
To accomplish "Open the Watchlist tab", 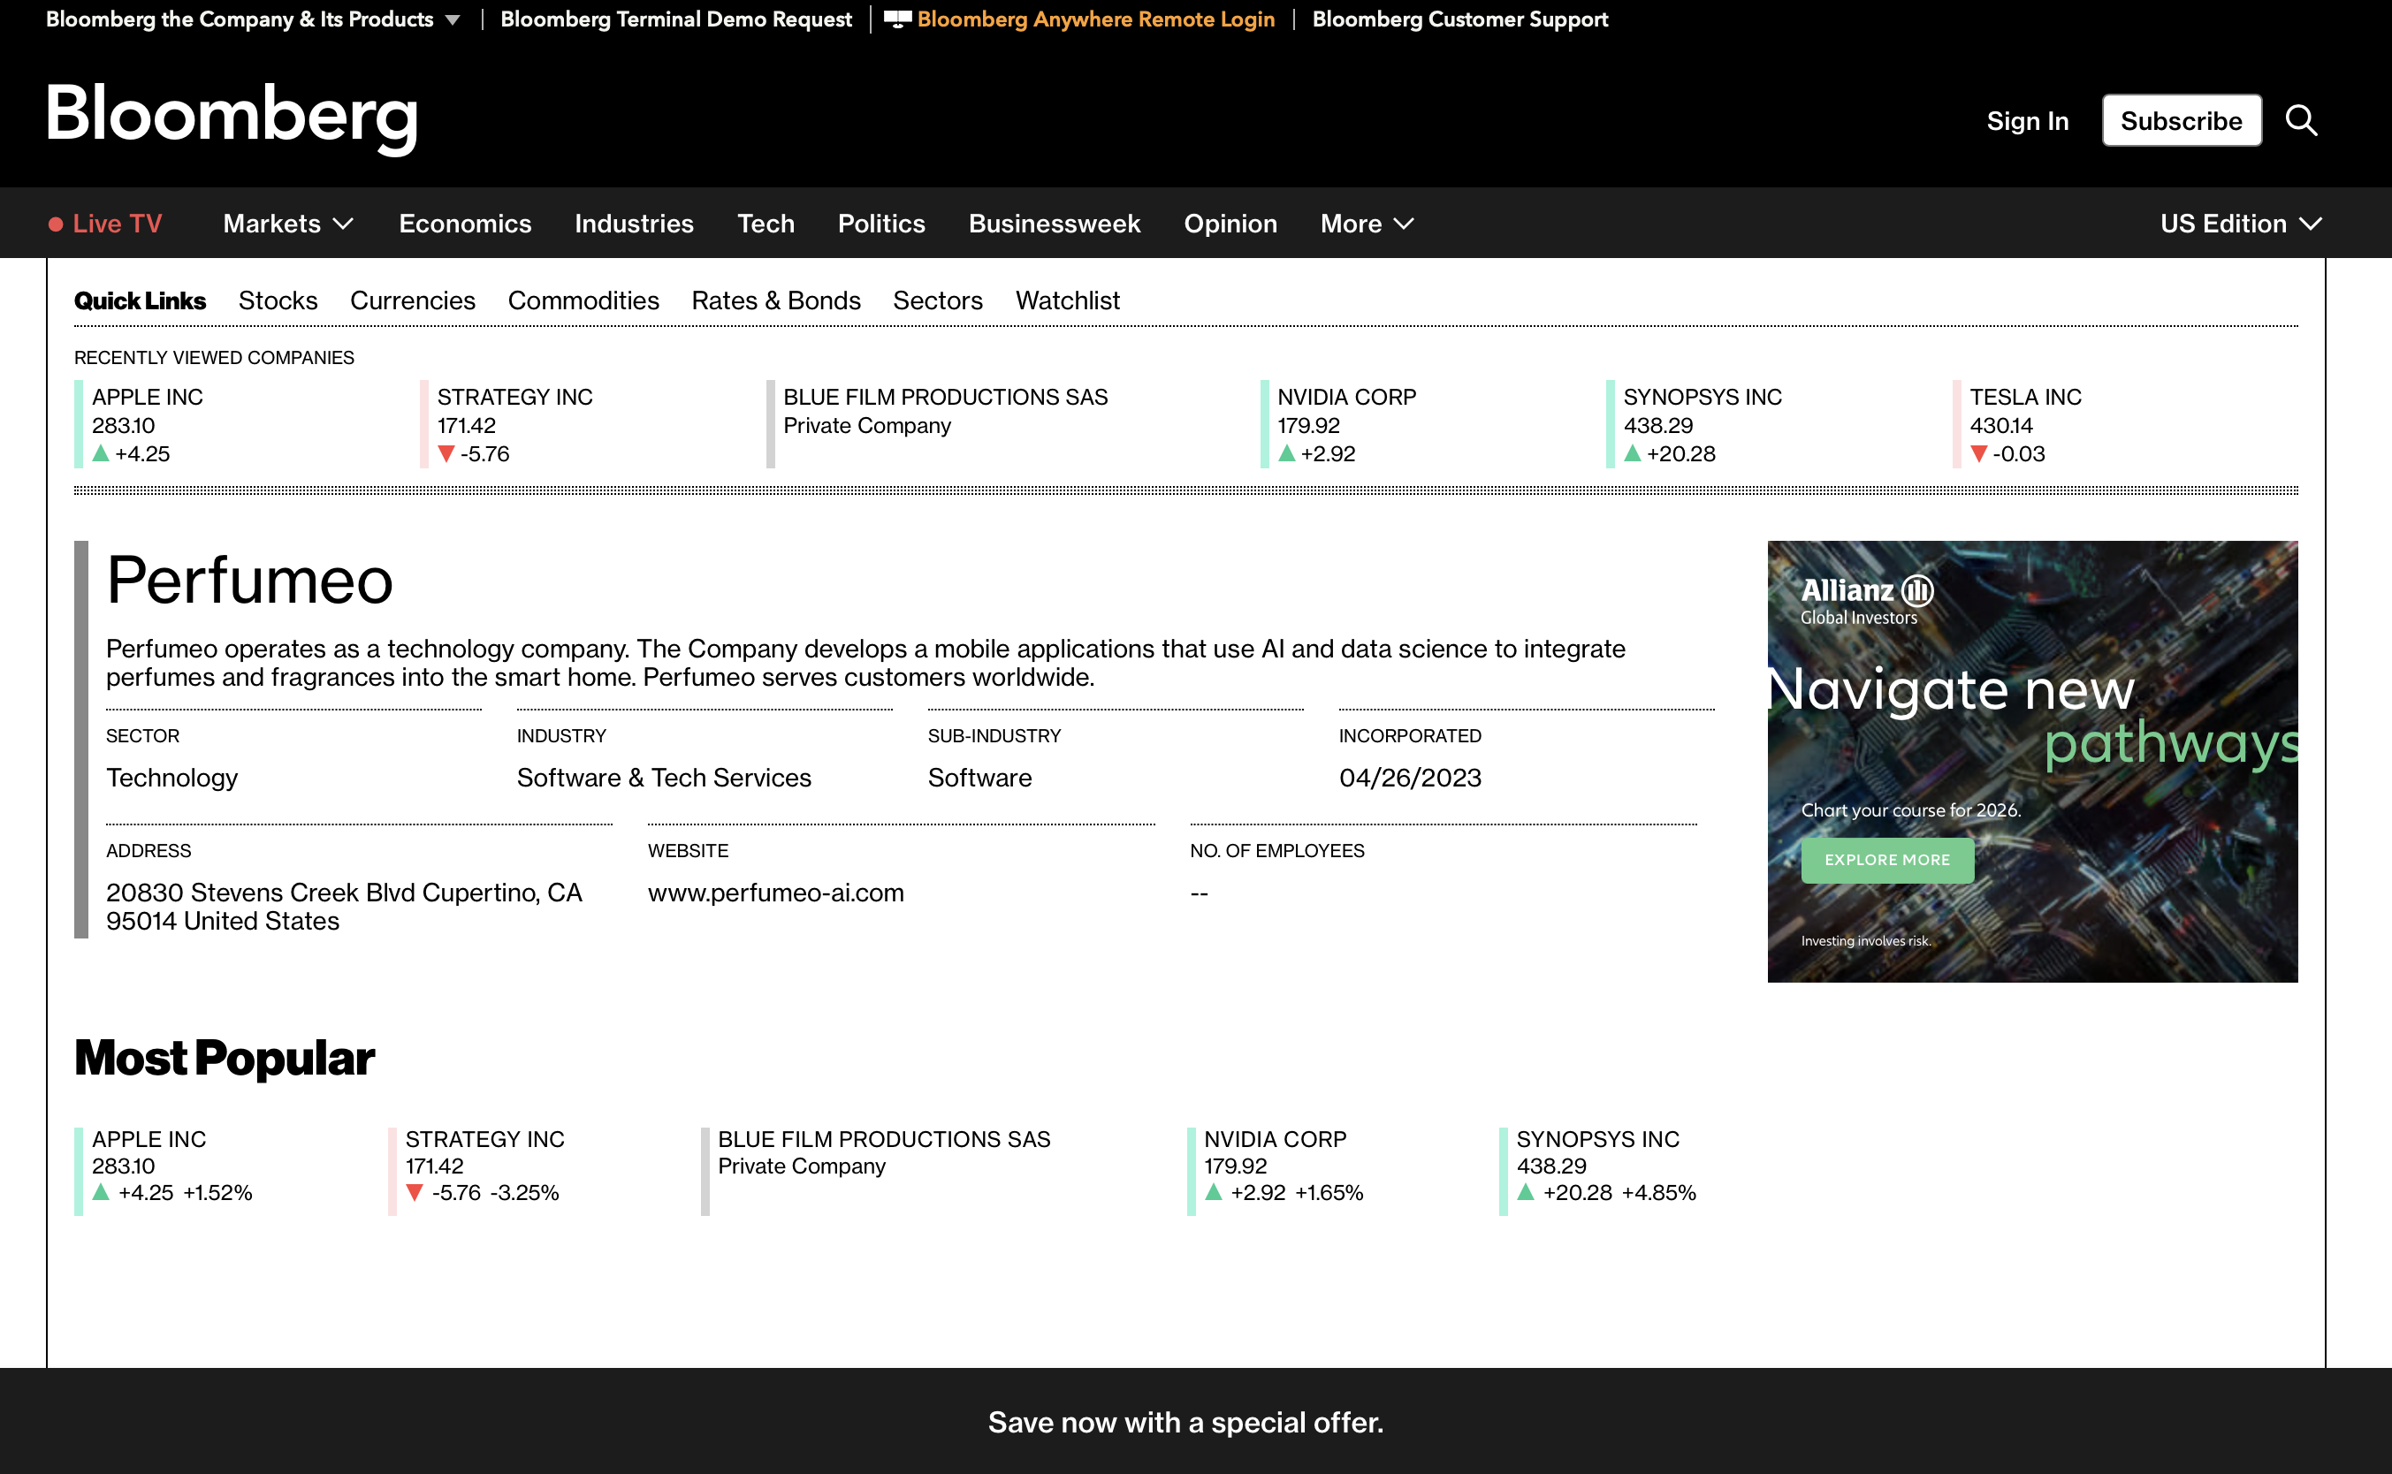I will pos(1068,300).
